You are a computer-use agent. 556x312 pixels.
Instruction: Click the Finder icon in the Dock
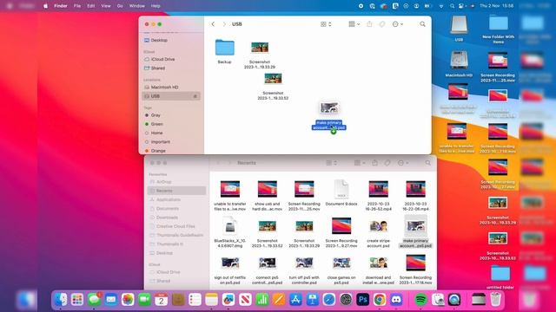tap(61, 300)
